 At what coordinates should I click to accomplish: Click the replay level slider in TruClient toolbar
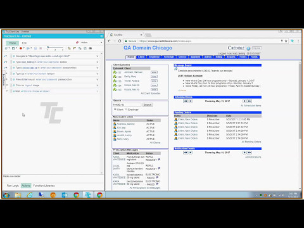[55, 48]
